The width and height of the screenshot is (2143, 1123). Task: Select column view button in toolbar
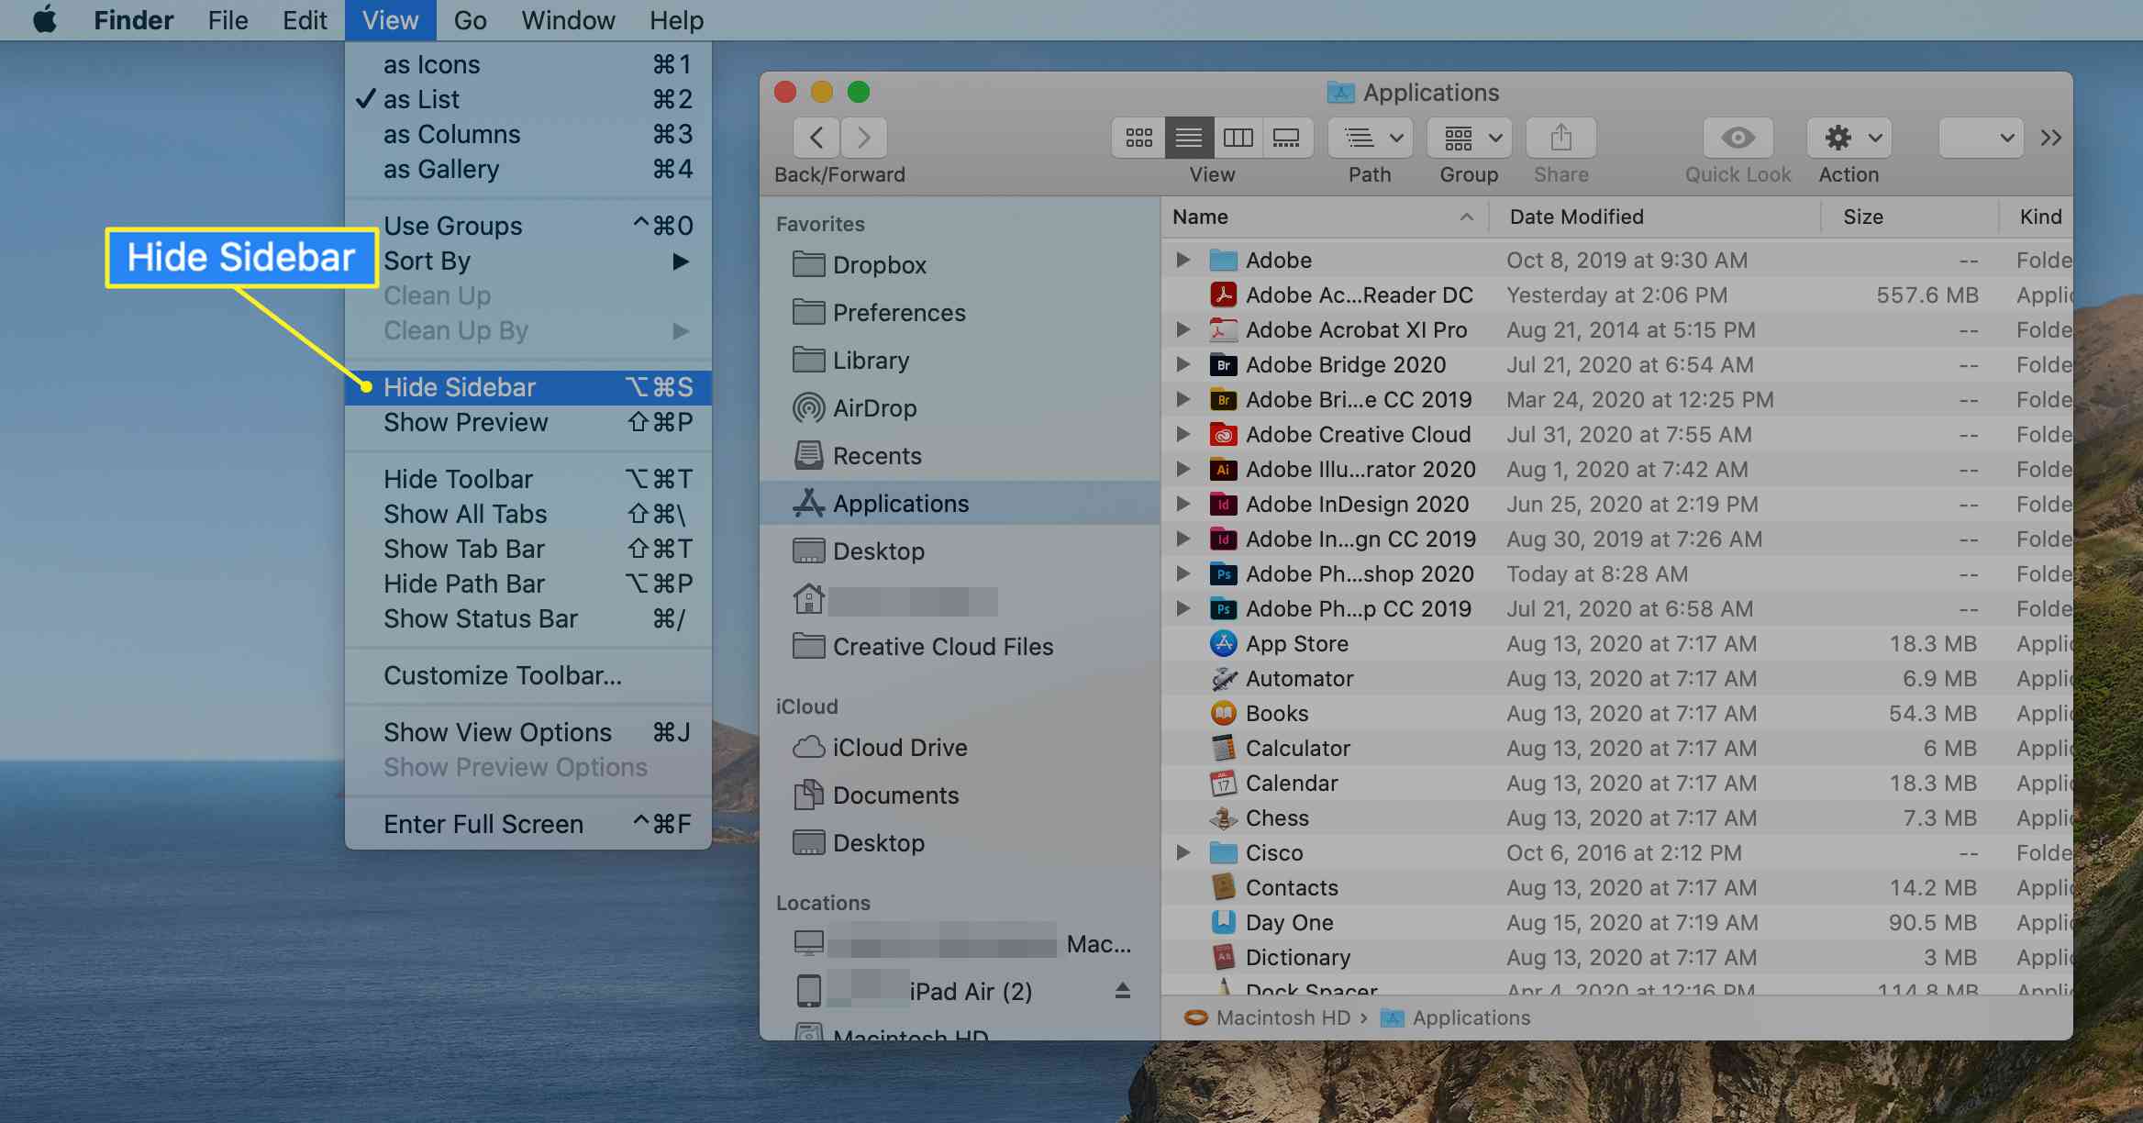tap(1238, 138)
